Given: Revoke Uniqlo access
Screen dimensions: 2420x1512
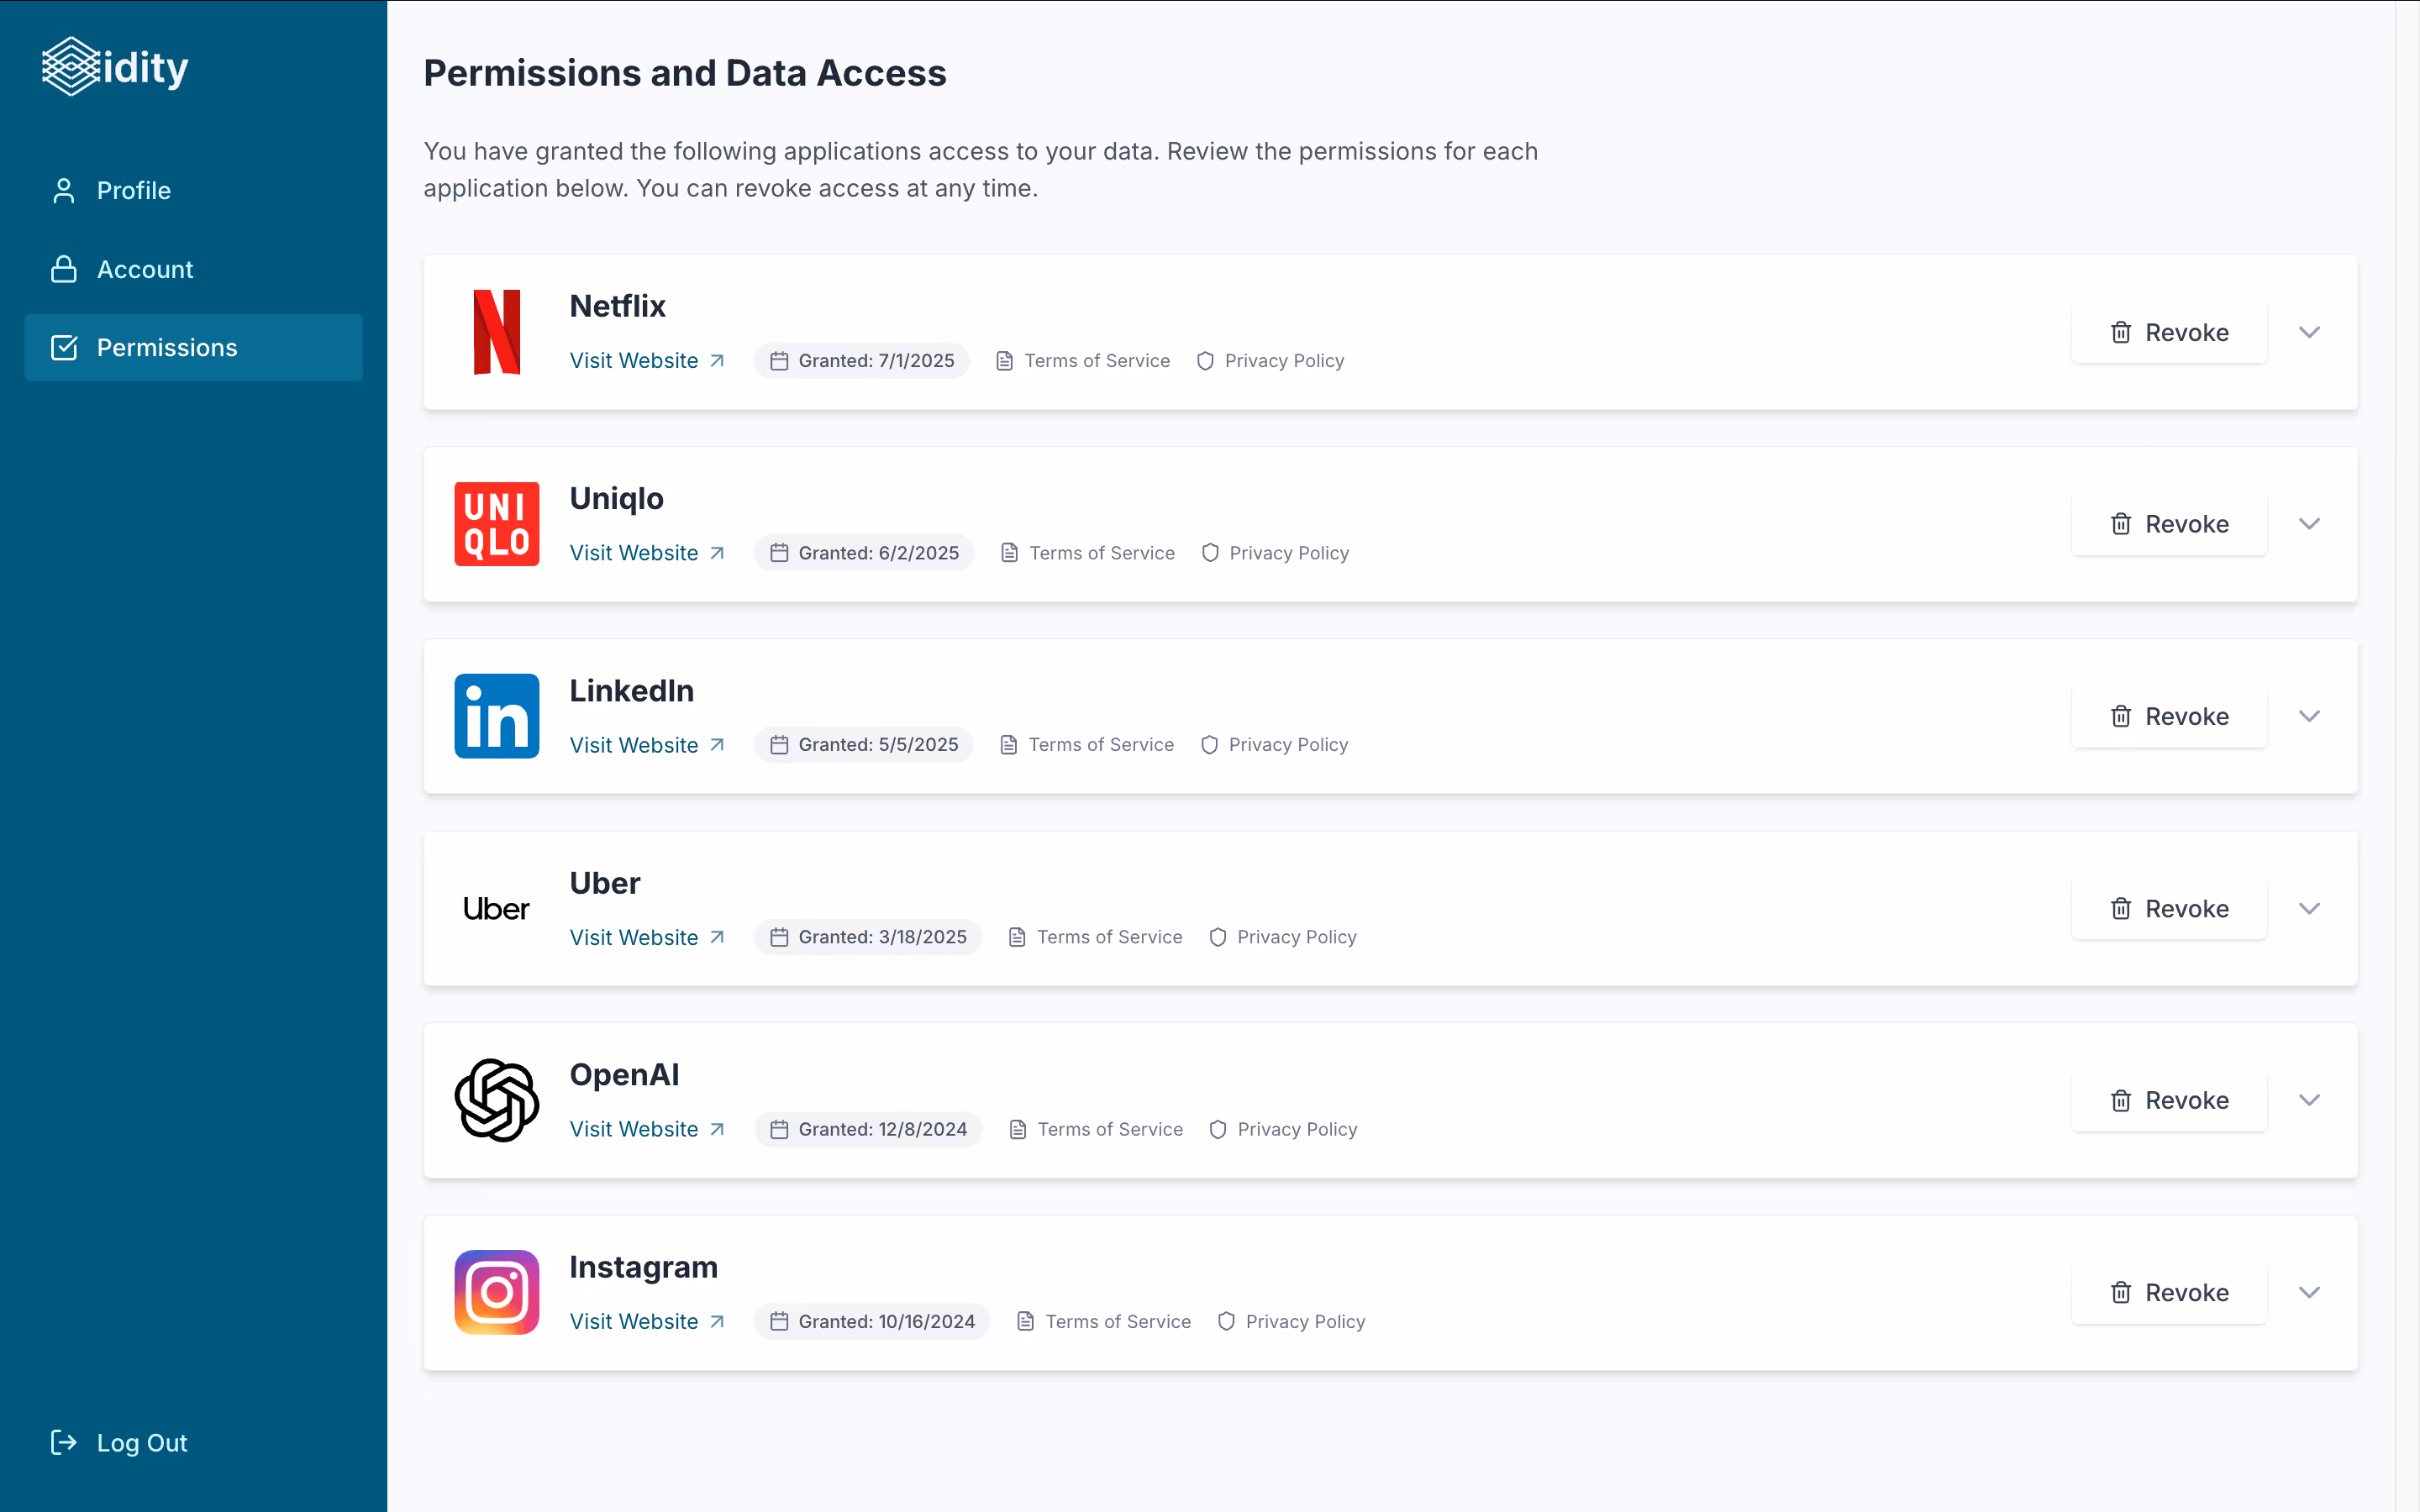Looking at the screenshot, I should [x=2169, y=524].
